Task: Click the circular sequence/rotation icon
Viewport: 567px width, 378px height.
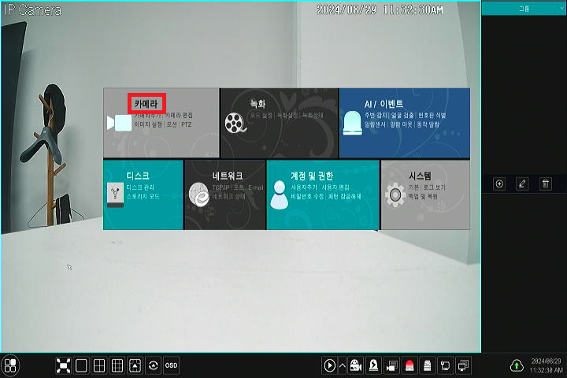Action: tap(153, 365)
